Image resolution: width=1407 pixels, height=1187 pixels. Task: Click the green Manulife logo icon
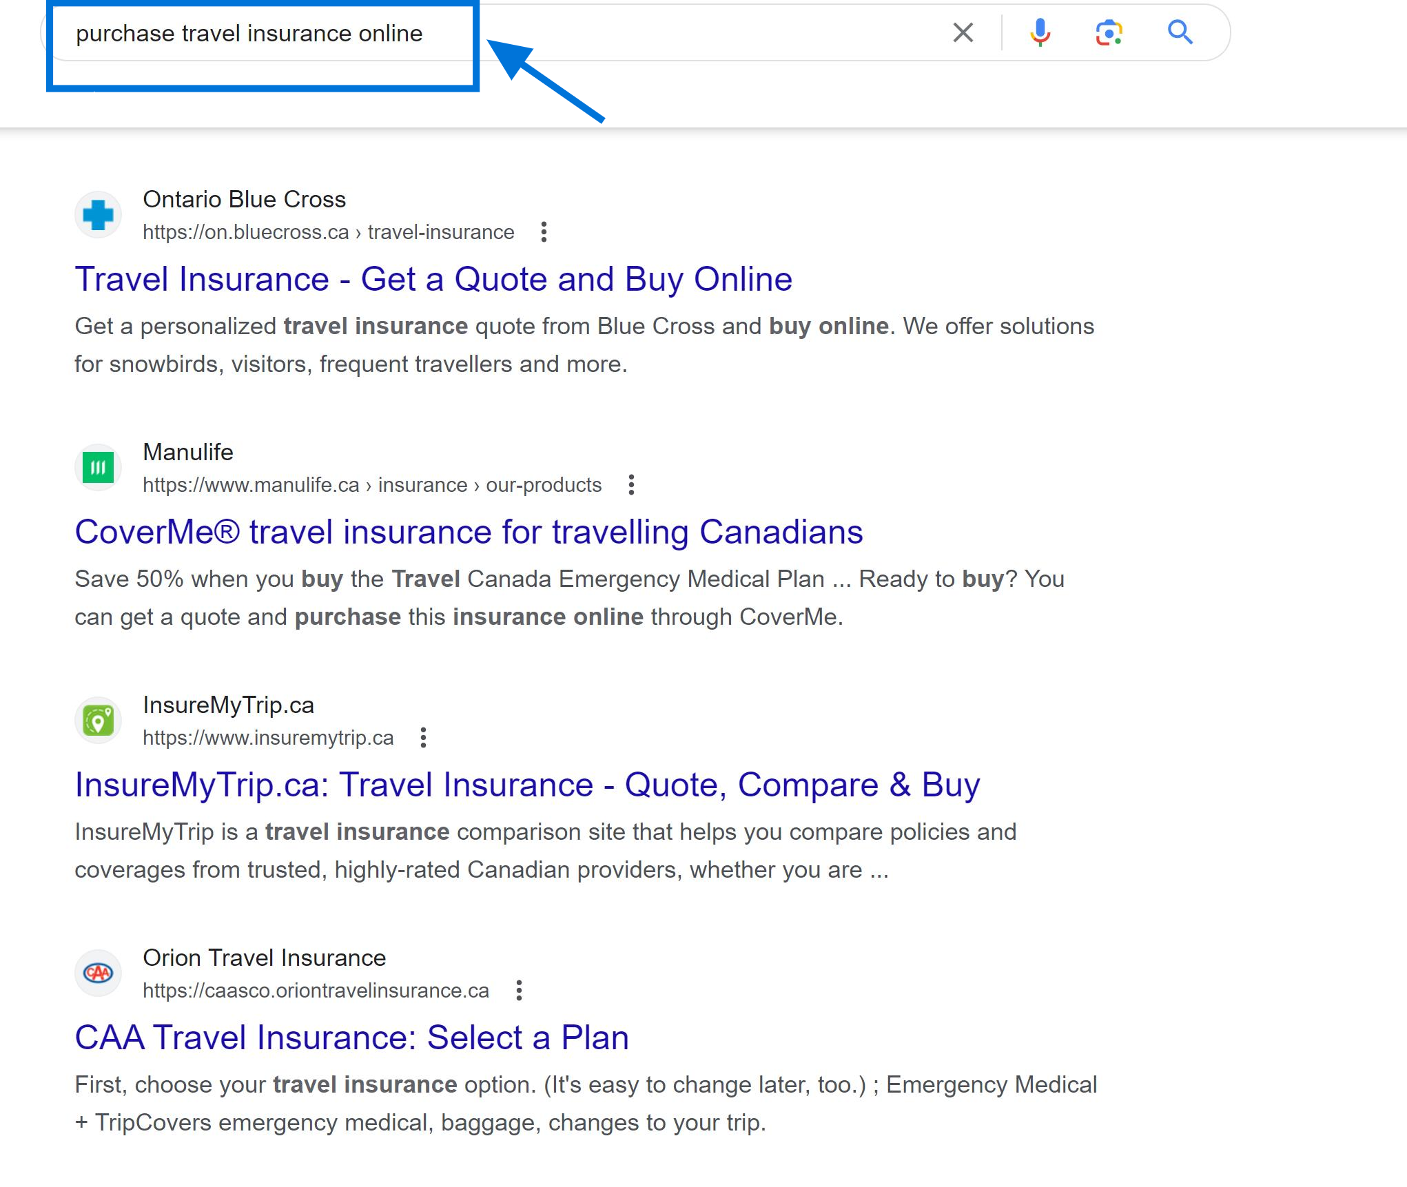click(99, 466)
